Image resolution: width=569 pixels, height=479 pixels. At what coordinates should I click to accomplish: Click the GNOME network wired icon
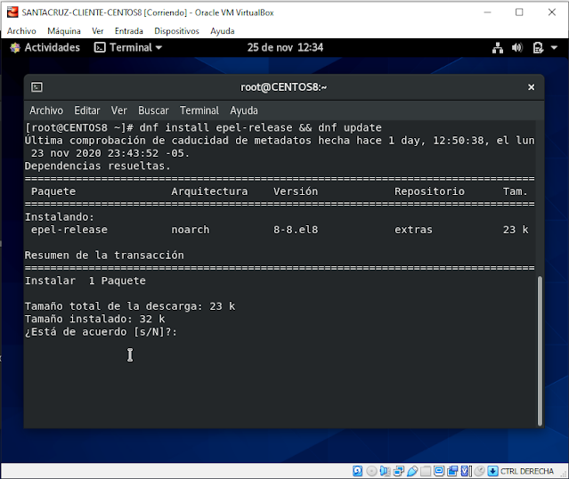click(x=498, y=47)
